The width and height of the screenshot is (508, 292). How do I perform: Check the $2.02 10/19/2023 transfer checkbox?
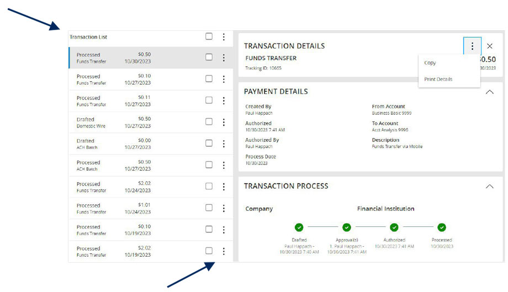[x=209, y=251]
